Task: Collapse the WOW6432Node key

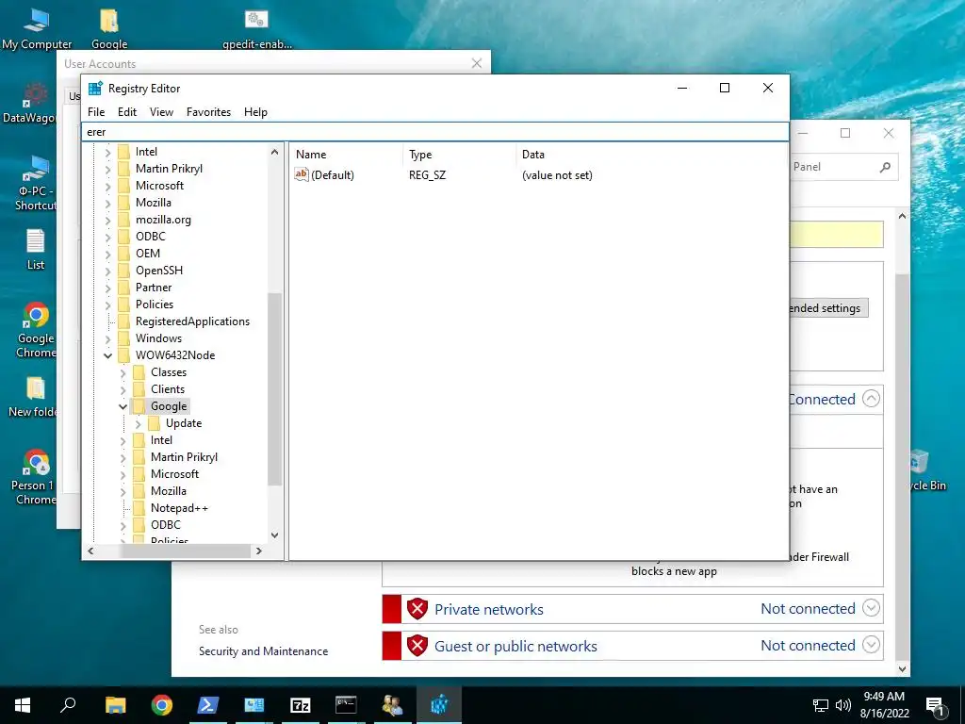Action: point(107,355)
